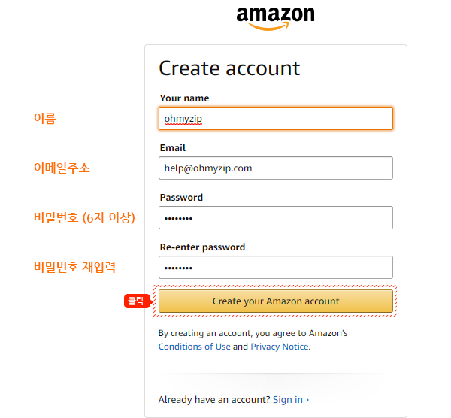The image size is (451, 418).
Task: Click the Create account heading
Action: point(229,68)
